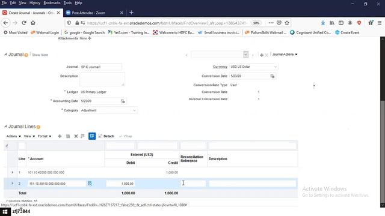Click the freeze column icon in Journal Lines toolbar
The height and width of the screenshot is (216, 385).
pyautogui.click(x=83, y=136)
